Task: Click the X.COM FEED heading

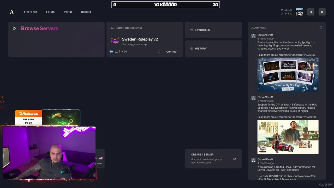Action: (x=259, y=28)
